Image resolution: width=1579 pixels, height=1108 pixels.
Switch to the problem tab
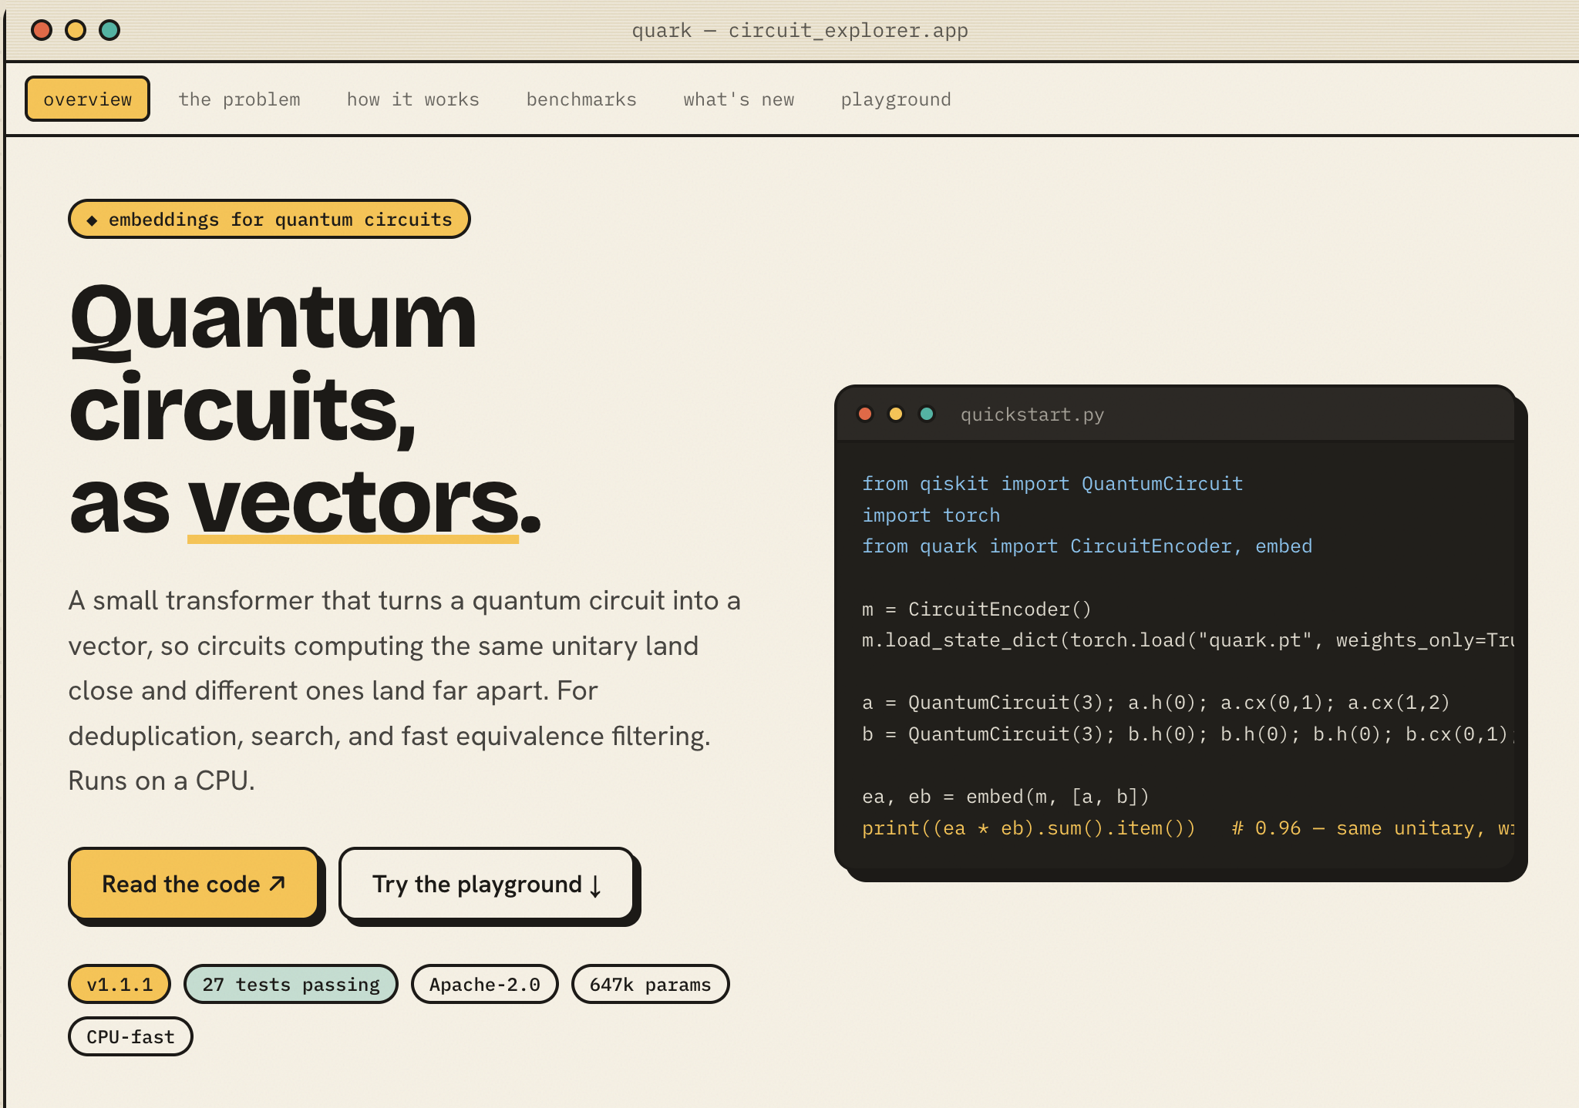(x=239, y=99)
